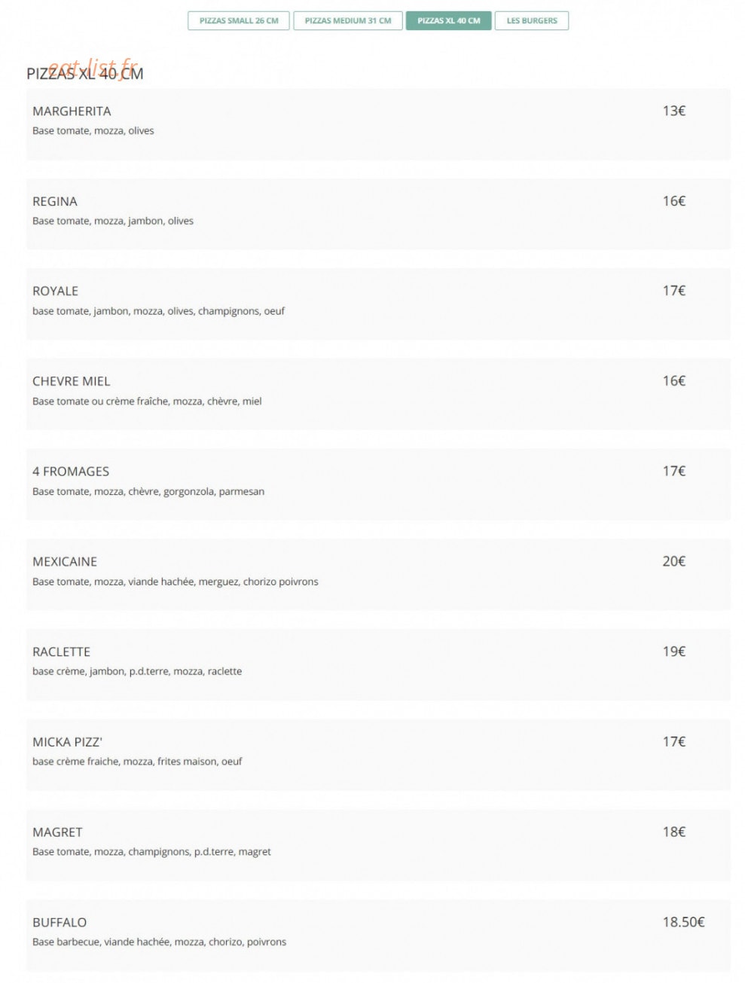Click the 18.50€ Buffalo price

point(683,922)
